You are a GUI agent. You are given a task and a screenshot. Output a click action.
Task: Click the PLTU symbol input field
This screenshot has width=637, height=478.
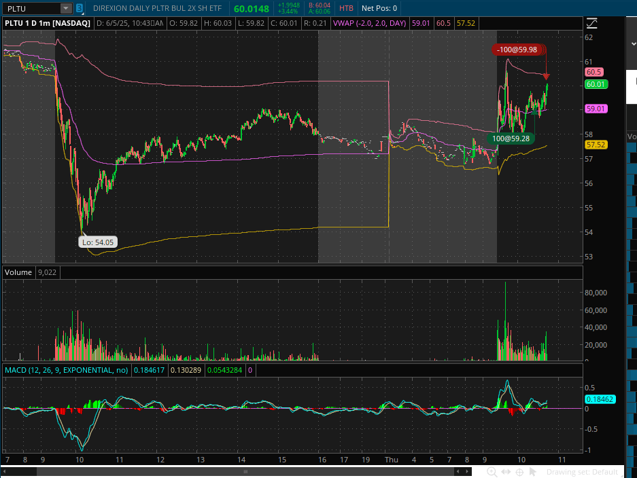(32, 8)
